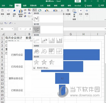Open the Filters dropdown in ribbon
The image size is (106, 103).
pos(68,13)
